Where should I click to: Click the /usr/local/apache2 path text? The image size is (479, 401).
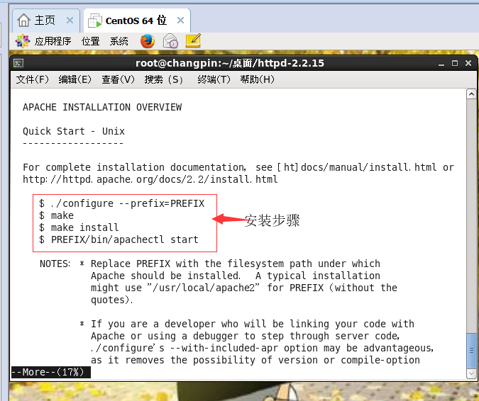(x=204, y=288)
